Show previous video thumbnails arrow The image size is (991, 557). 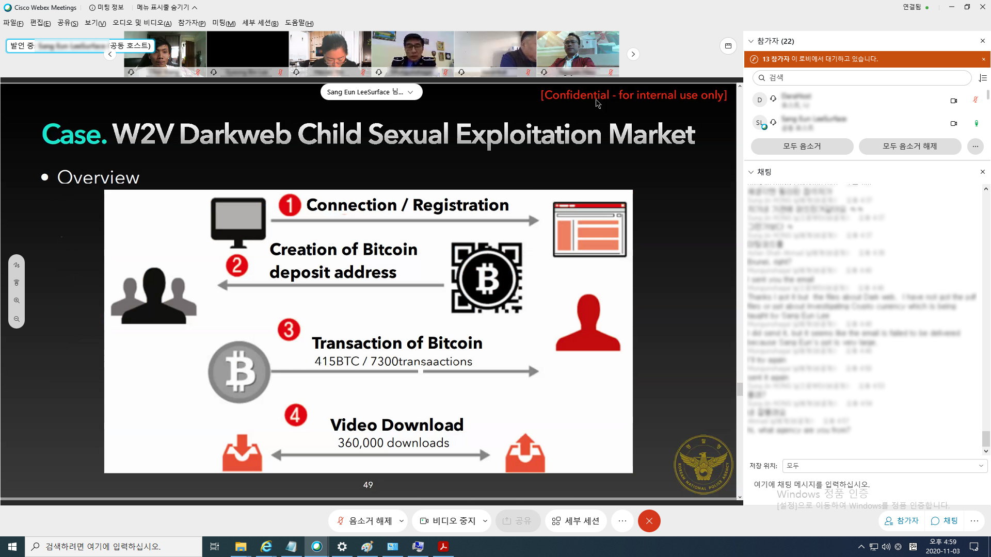click(110, 54)
